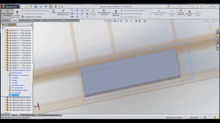Select the Rectangle sketch tool
This screenshot has width=220, height=123.
[72, 14]
